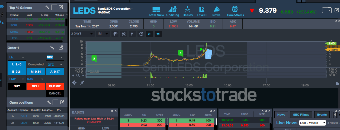
Task: Click green chart marker labeled 3
Action: pos(181,53)
